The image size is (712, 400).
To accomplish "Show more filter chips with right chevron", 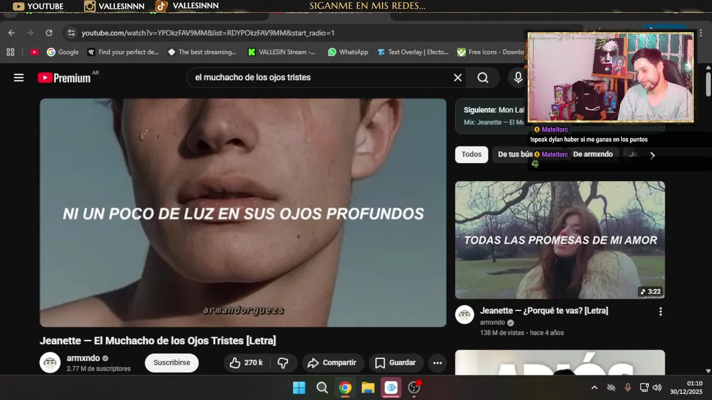I will point(652,155).
